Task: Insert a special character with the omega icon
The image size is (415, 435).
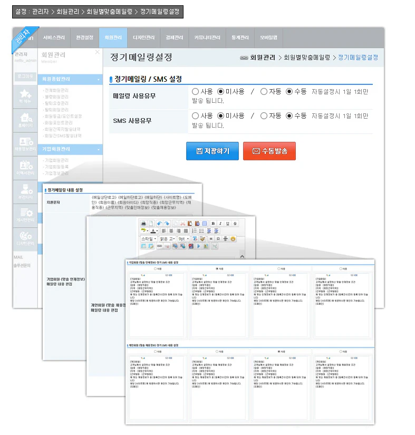Action: tap(218, 238)
